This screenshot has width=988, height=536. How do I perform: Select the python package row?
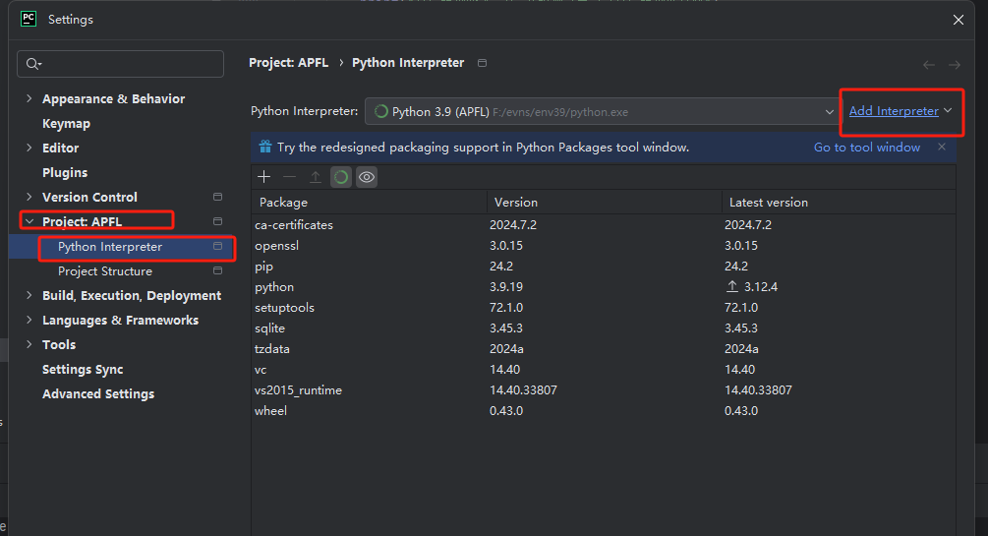tap(604, 287)
